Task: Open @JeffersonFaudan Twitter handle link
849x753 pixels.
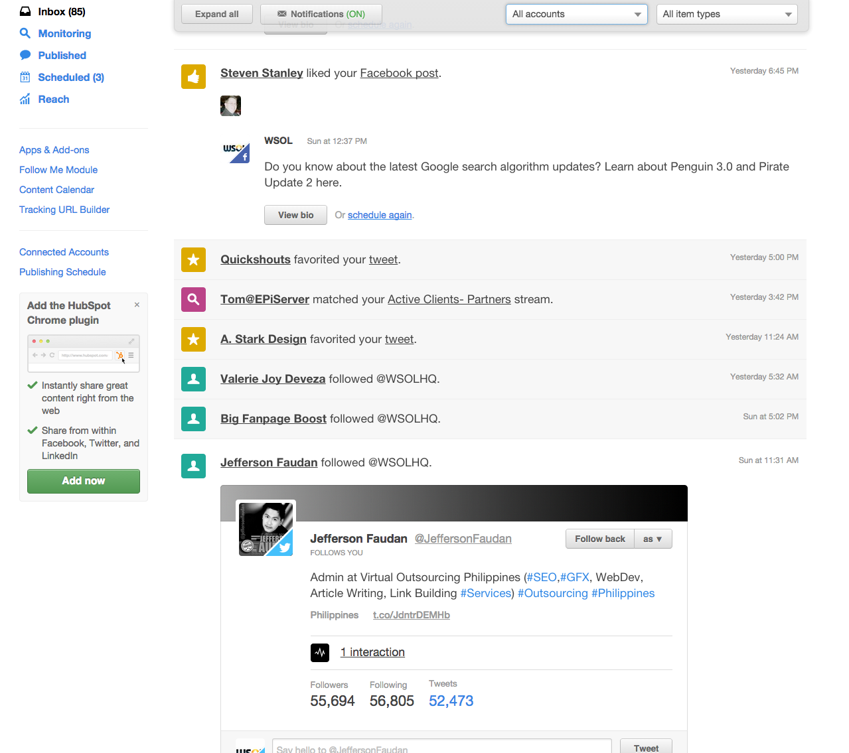Action: pyautogui.click(x=463, y=539)
